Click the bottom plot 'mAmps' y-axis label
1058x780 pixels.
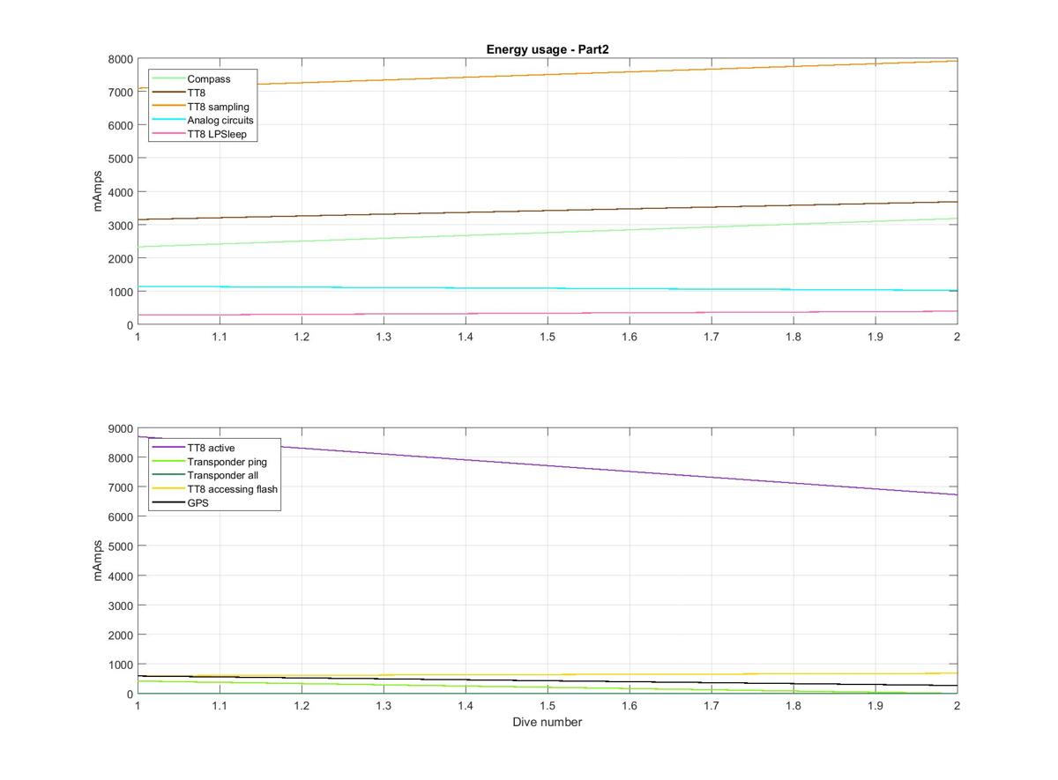click(x=98, y=561)
